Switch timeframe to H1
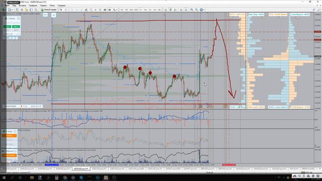The height and width of the screenshot is (181, 322). click(141, 10)
